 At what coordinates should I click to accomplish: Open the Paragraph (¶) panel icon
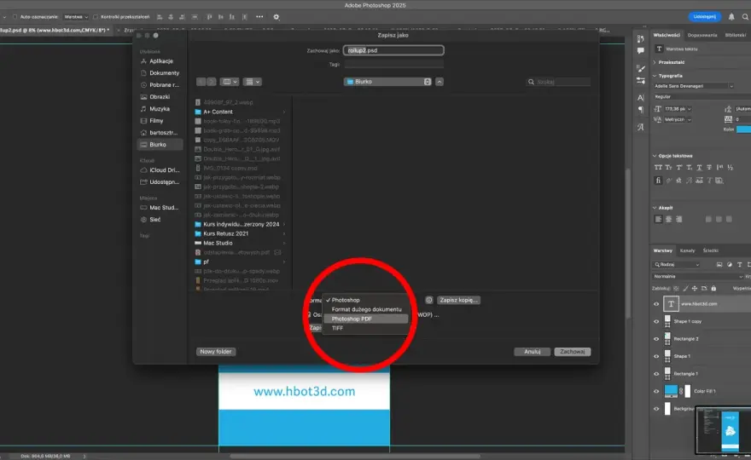[x=641, y=110]
